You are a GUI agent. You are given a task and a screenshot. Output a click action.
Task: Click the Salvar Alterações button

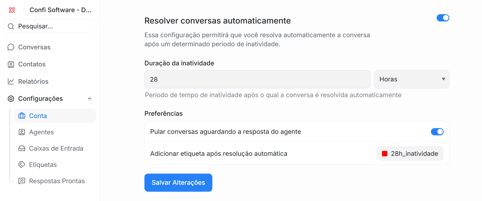(178, 183)
